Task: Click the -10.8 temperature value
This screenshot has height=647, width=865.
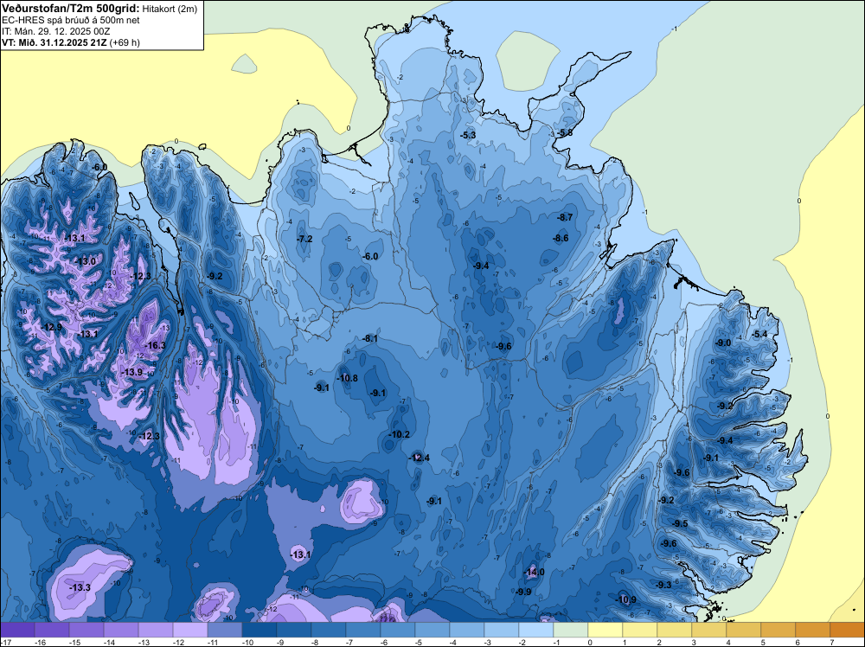Action: click(x=348, y=378)
